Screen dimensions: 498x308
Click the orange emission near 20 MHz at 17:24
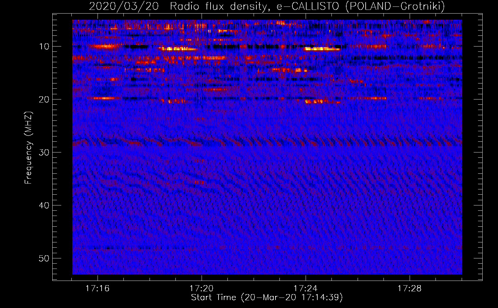coord(322,101)
